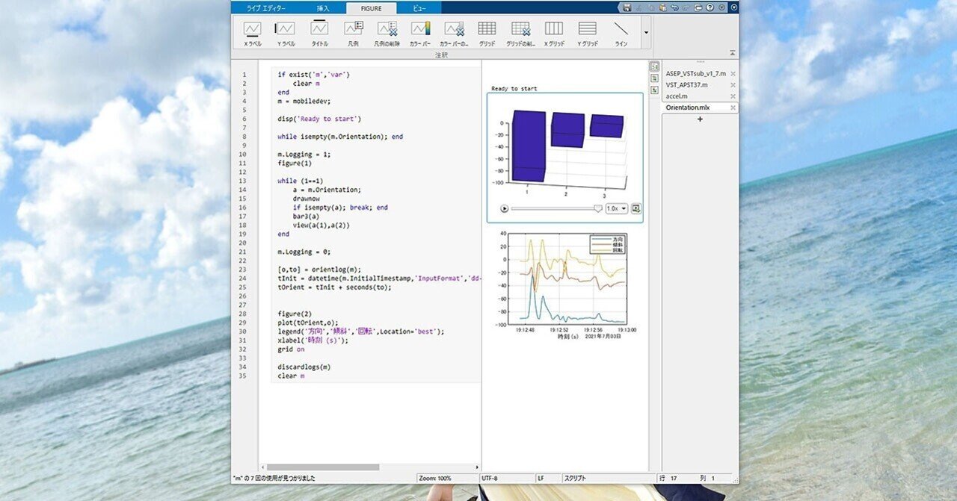Close the ASEP_VSTsub_v1_7.m tab
957x501 pixels.
click(x=733, y=73)
